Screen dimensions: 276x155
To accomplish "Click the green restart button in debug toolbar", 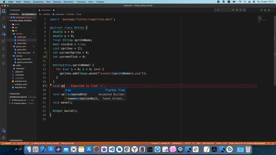I will [x=237, y=10].
